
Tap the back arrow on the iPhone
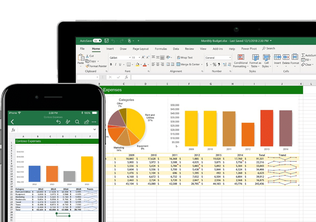(12, 122)
